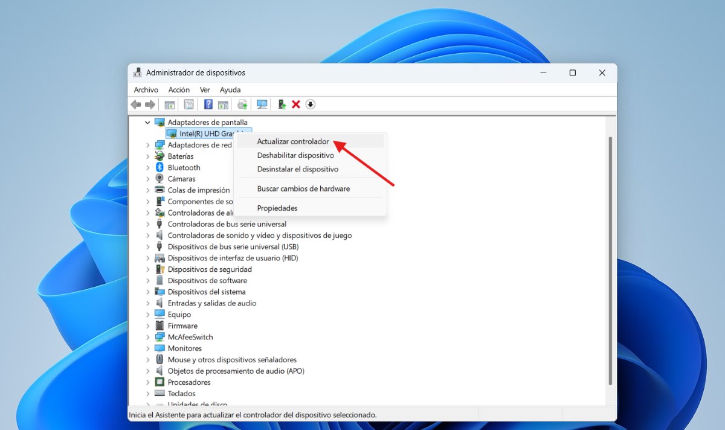The image size is (725, 430).
Task: Click the Bluetooth icon in device tree
Action: coord(159,167)
